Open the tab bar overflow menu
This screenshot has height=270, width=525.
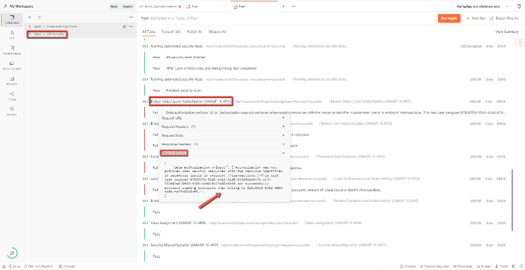point(293,6)
